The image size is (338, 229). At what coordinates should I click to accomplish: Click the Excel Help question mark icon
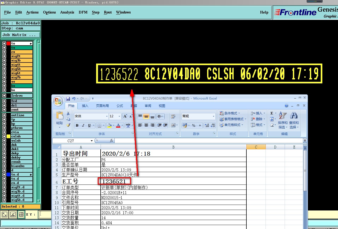[x=286, y=106]
